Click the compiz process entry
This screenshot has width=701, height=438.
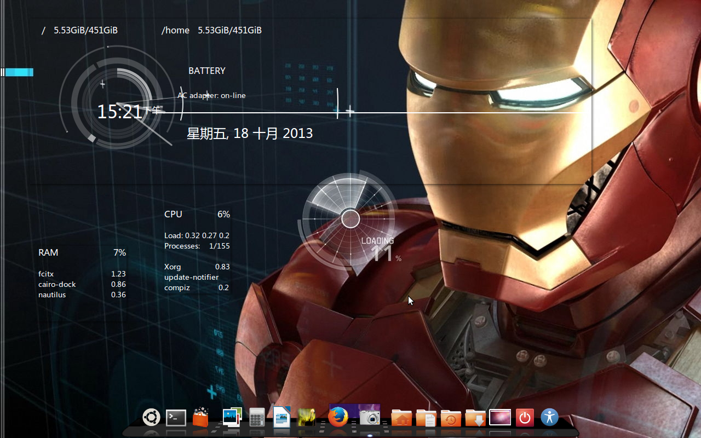point(197,287)
